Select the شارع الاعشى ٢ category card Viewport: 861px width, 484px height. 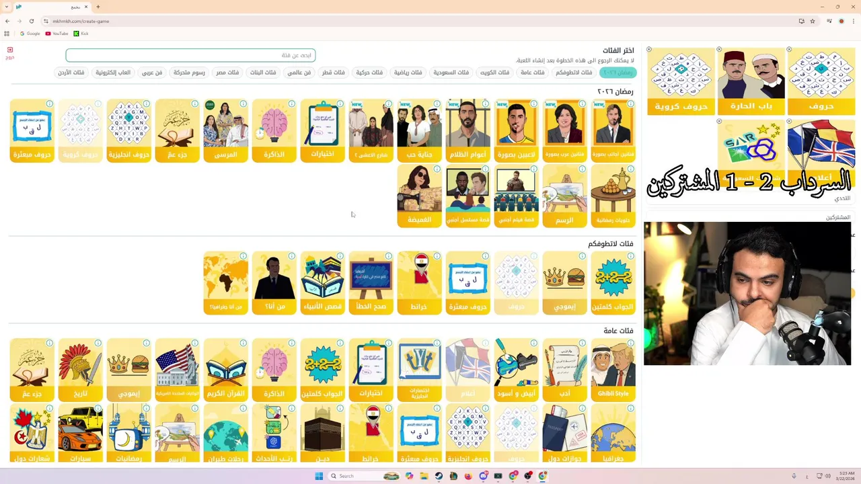coord(371,131)
